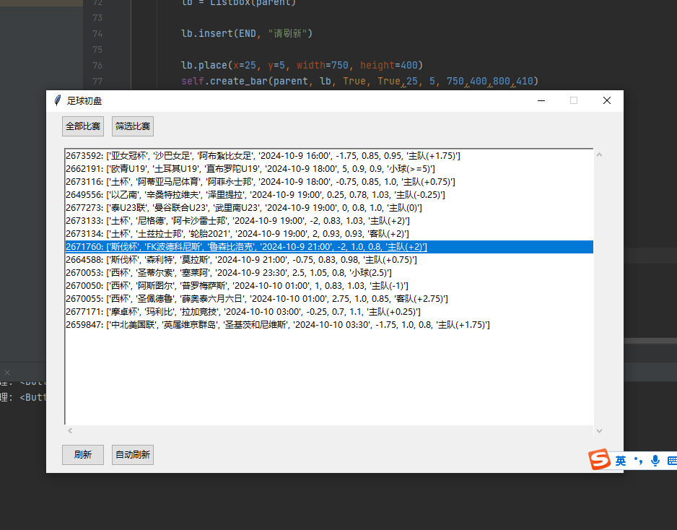
Task: Click the feather icon in 足球初盘 title bar
Action: coord(58,100)
